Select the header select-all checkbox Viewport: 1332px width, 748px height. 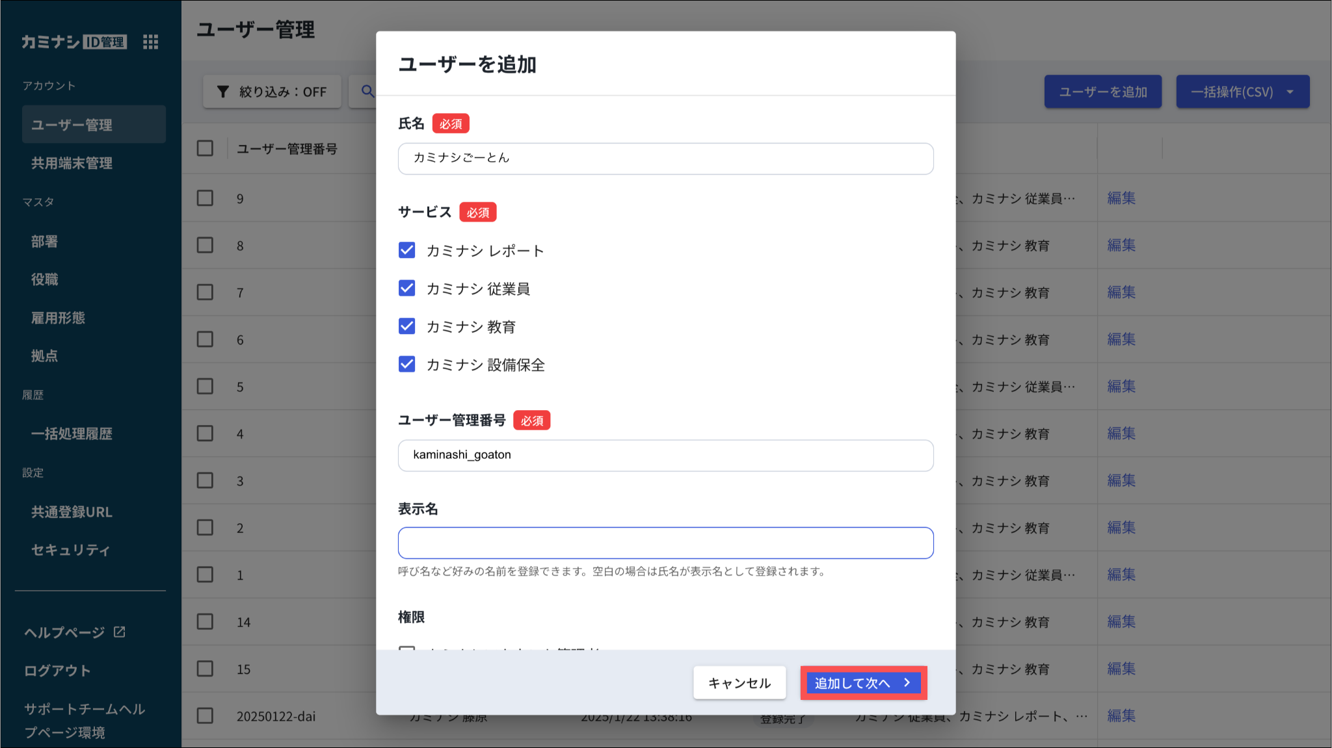pos(205,148)
